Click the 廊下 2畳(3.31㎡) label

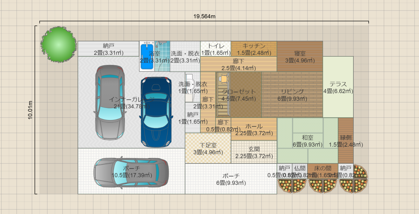click(208, 103)
